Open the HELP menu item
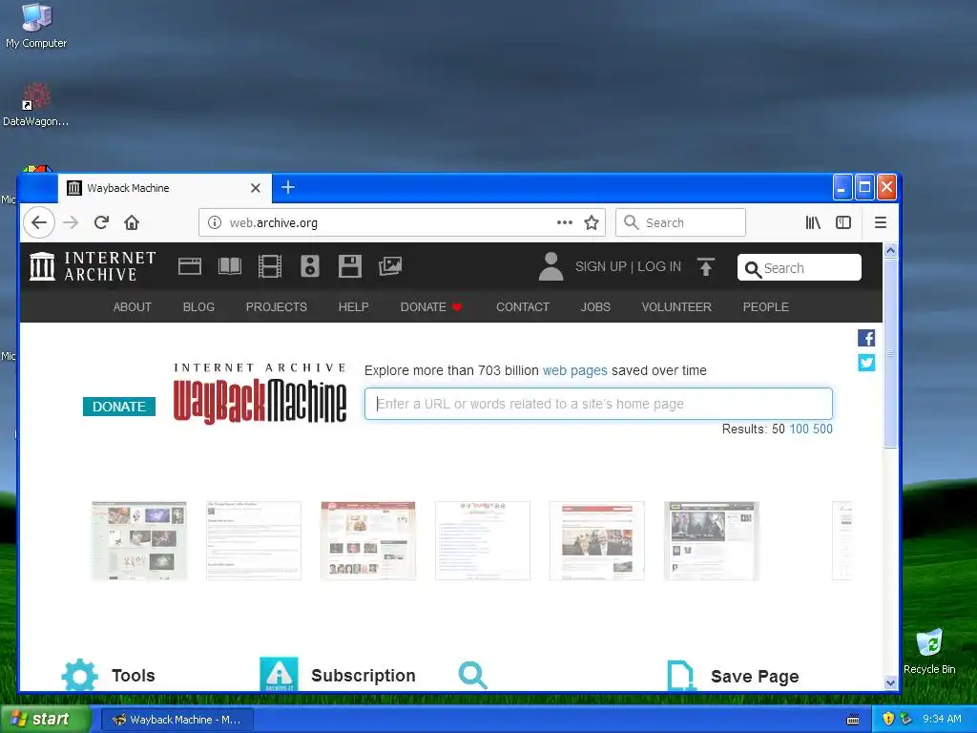 tap(353, 306)
